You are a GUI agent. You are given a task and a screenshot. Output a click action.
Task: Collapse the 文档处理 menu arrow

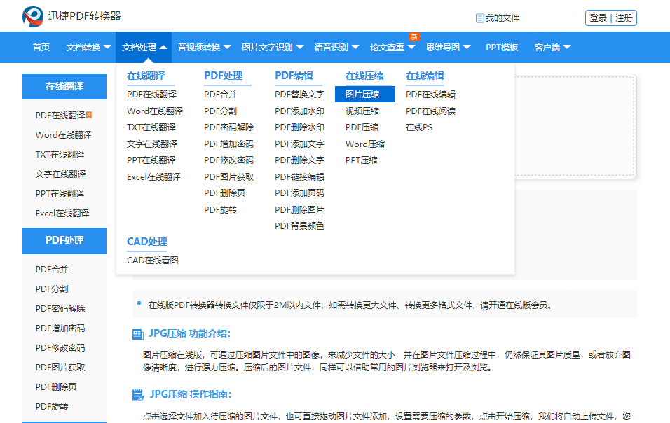(163, 47)
